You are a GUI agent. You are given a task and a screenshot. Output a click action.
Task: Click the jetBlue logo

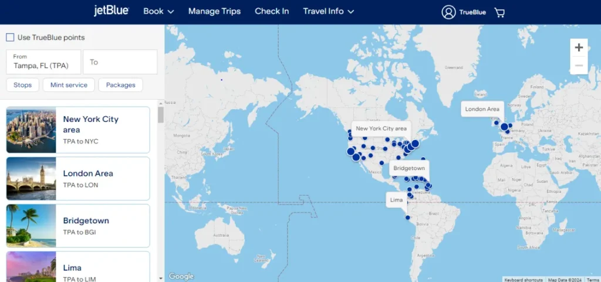click(111, 11)
